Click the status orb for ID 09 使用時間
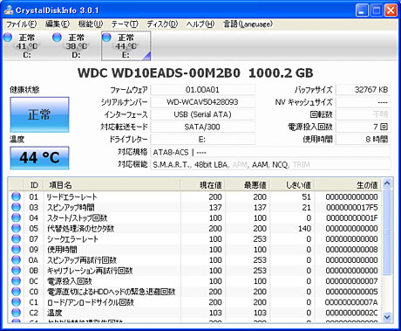This screenshot has height=331, width=401. click(16, 249)
